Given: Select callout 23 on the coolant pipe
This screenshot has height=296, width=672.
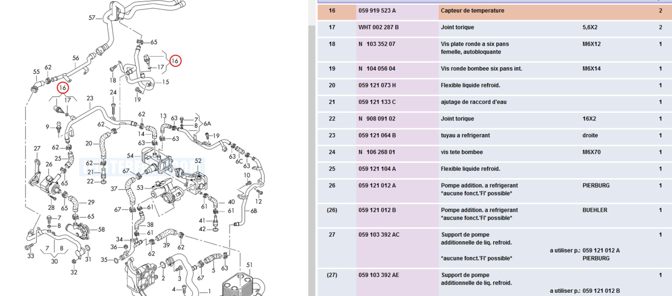Looking at the screenshot, I should click(90, 98).
